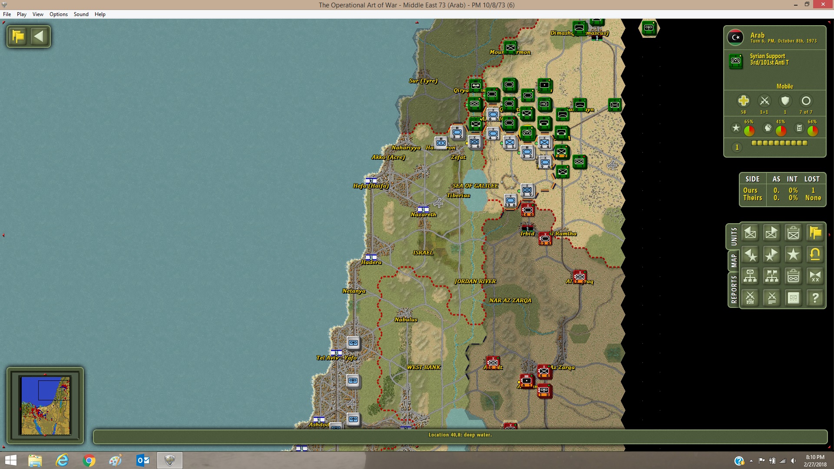834x469 pixels.
Task: Click the yellow flags button top-left toolbar
Action: pyautogui.click(x=18, y=36)
